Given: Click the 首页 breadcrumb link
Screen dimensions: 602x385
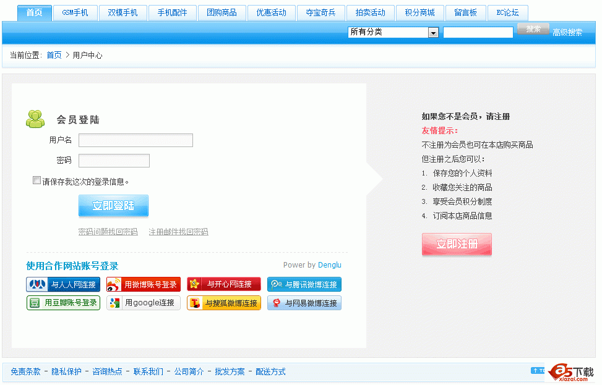Looking at the screenshot, I should click(x=54, y=55).
